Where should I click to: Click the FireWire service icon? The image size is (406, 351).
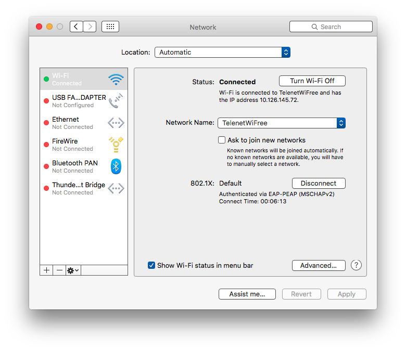point(116,145)
